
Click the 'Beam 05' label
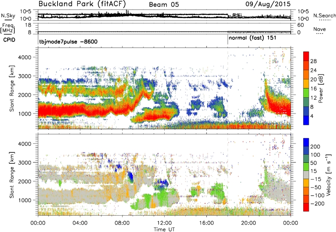164,5
